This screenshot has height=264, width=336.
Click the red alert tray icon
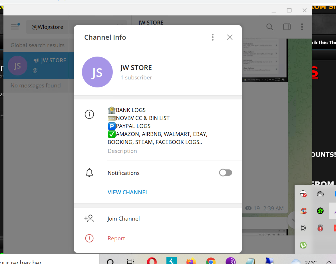(320, 228)
